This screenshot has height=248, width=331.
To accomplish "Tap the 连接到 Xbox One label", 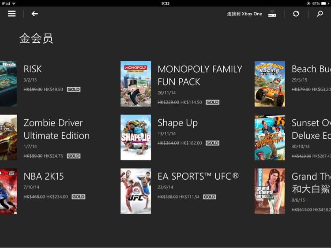I will coord(244,14).
